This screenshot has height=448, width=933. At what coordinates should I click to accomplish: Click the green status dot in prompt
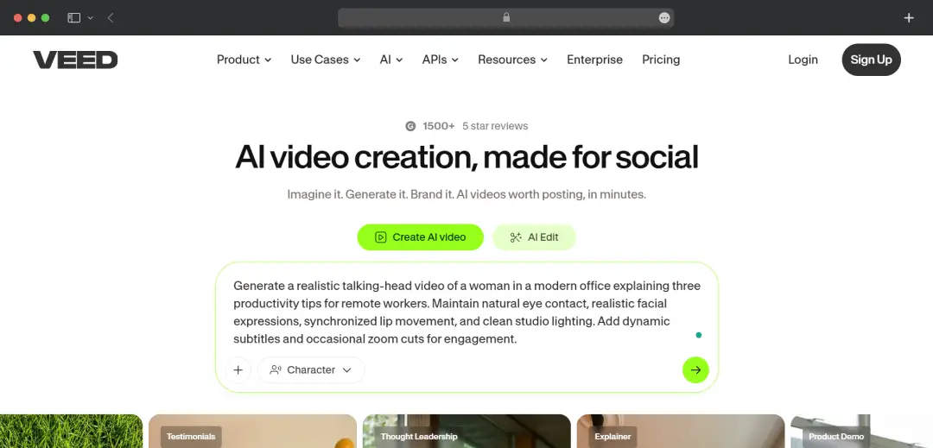[x=699, y=335]
